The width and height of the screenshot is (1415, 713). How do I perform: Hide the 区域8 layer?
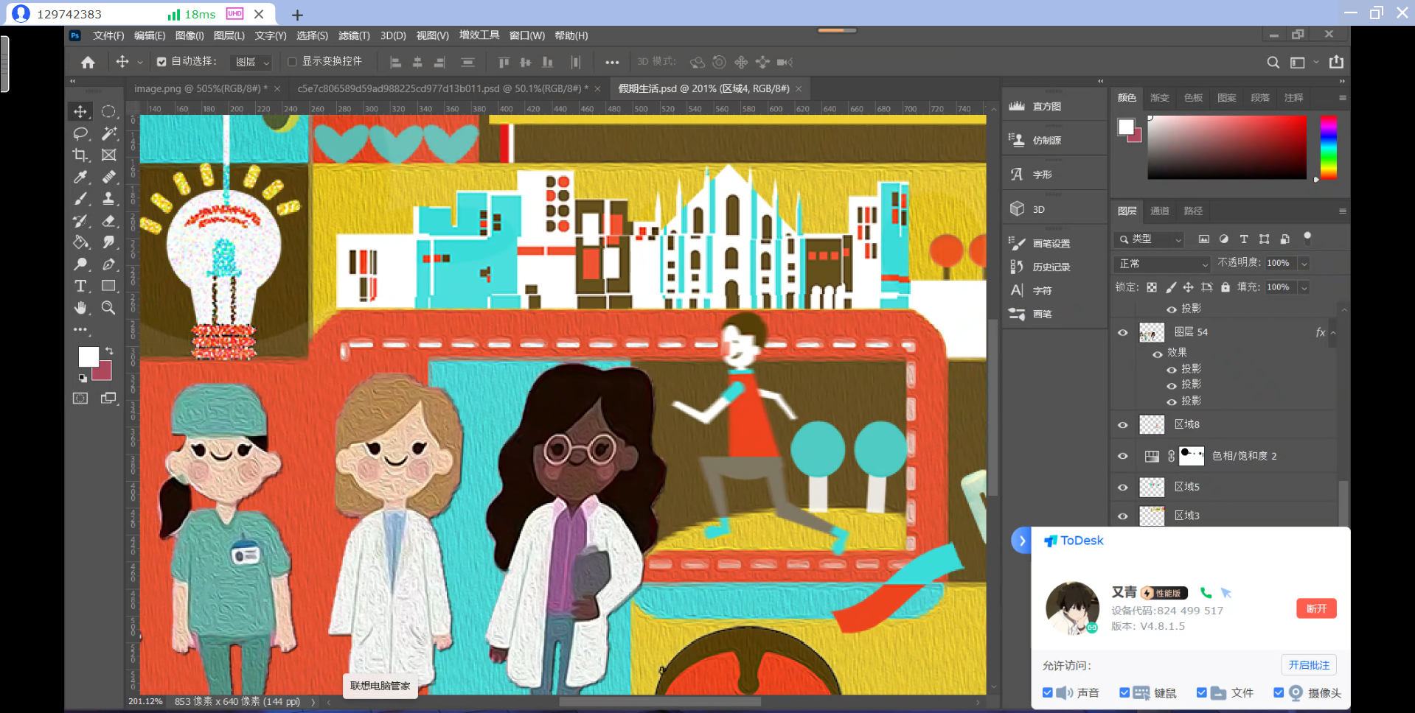pos(1122,425)
